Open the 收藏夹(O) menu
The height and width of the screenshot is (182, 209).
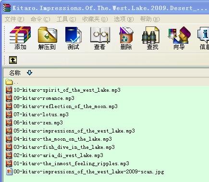[95, 19]
